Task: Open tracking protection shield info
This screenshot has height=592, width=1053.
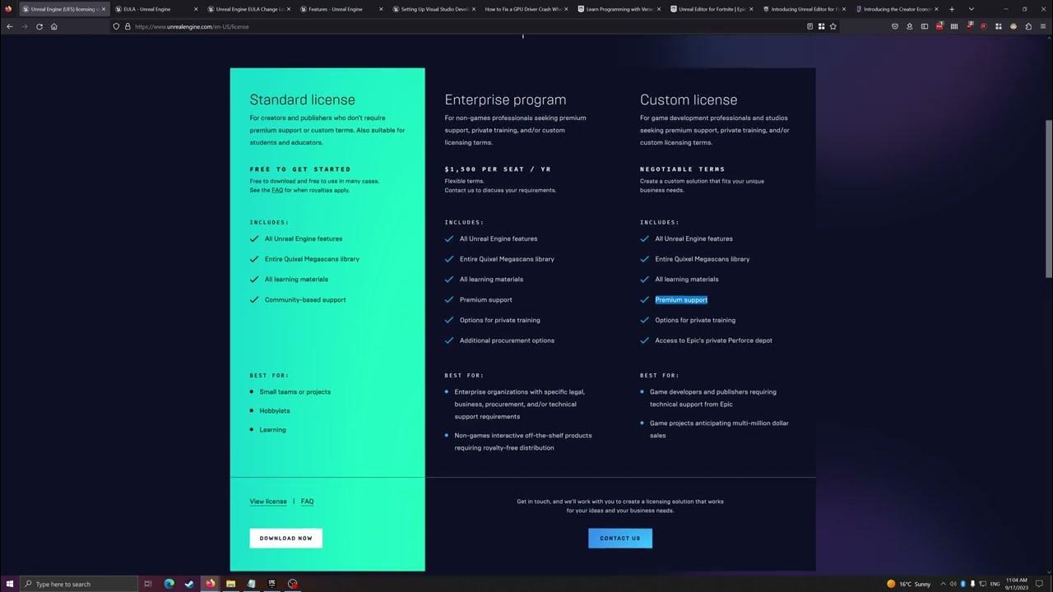Action: click(x=117, y=26)
